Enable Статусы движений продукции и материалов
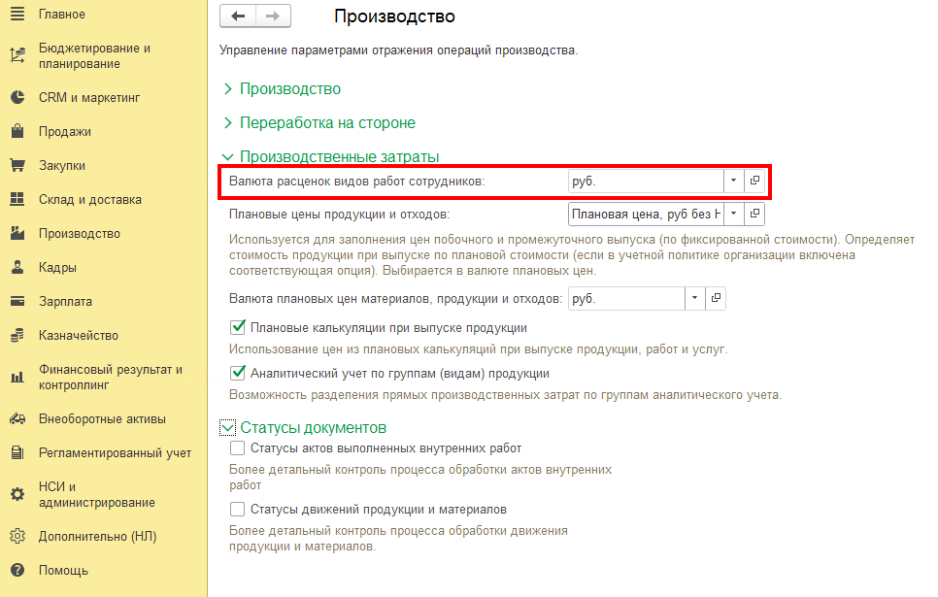The width and height of the screenshot is (938, 597). (238, 509)
